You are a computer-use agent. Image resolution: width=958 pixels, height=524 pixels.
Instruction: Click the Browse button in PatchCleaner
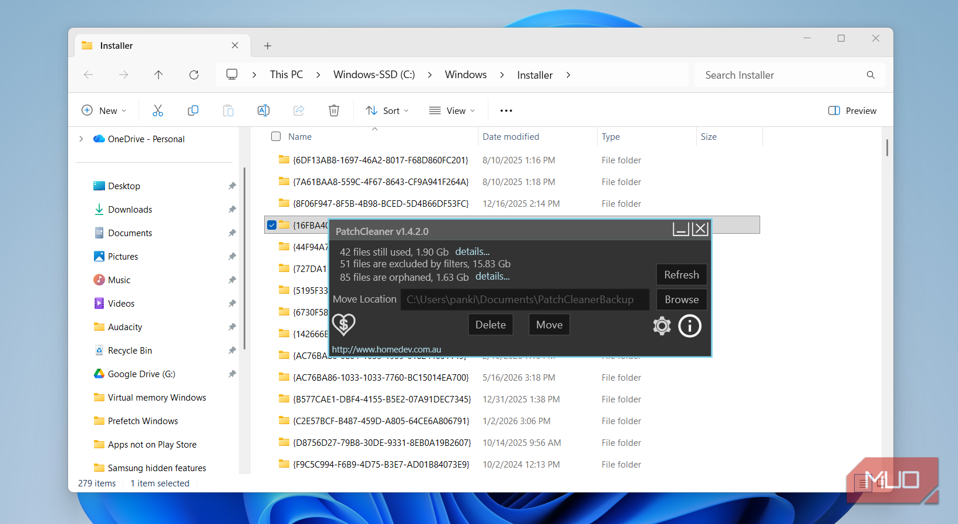(682, 299)
